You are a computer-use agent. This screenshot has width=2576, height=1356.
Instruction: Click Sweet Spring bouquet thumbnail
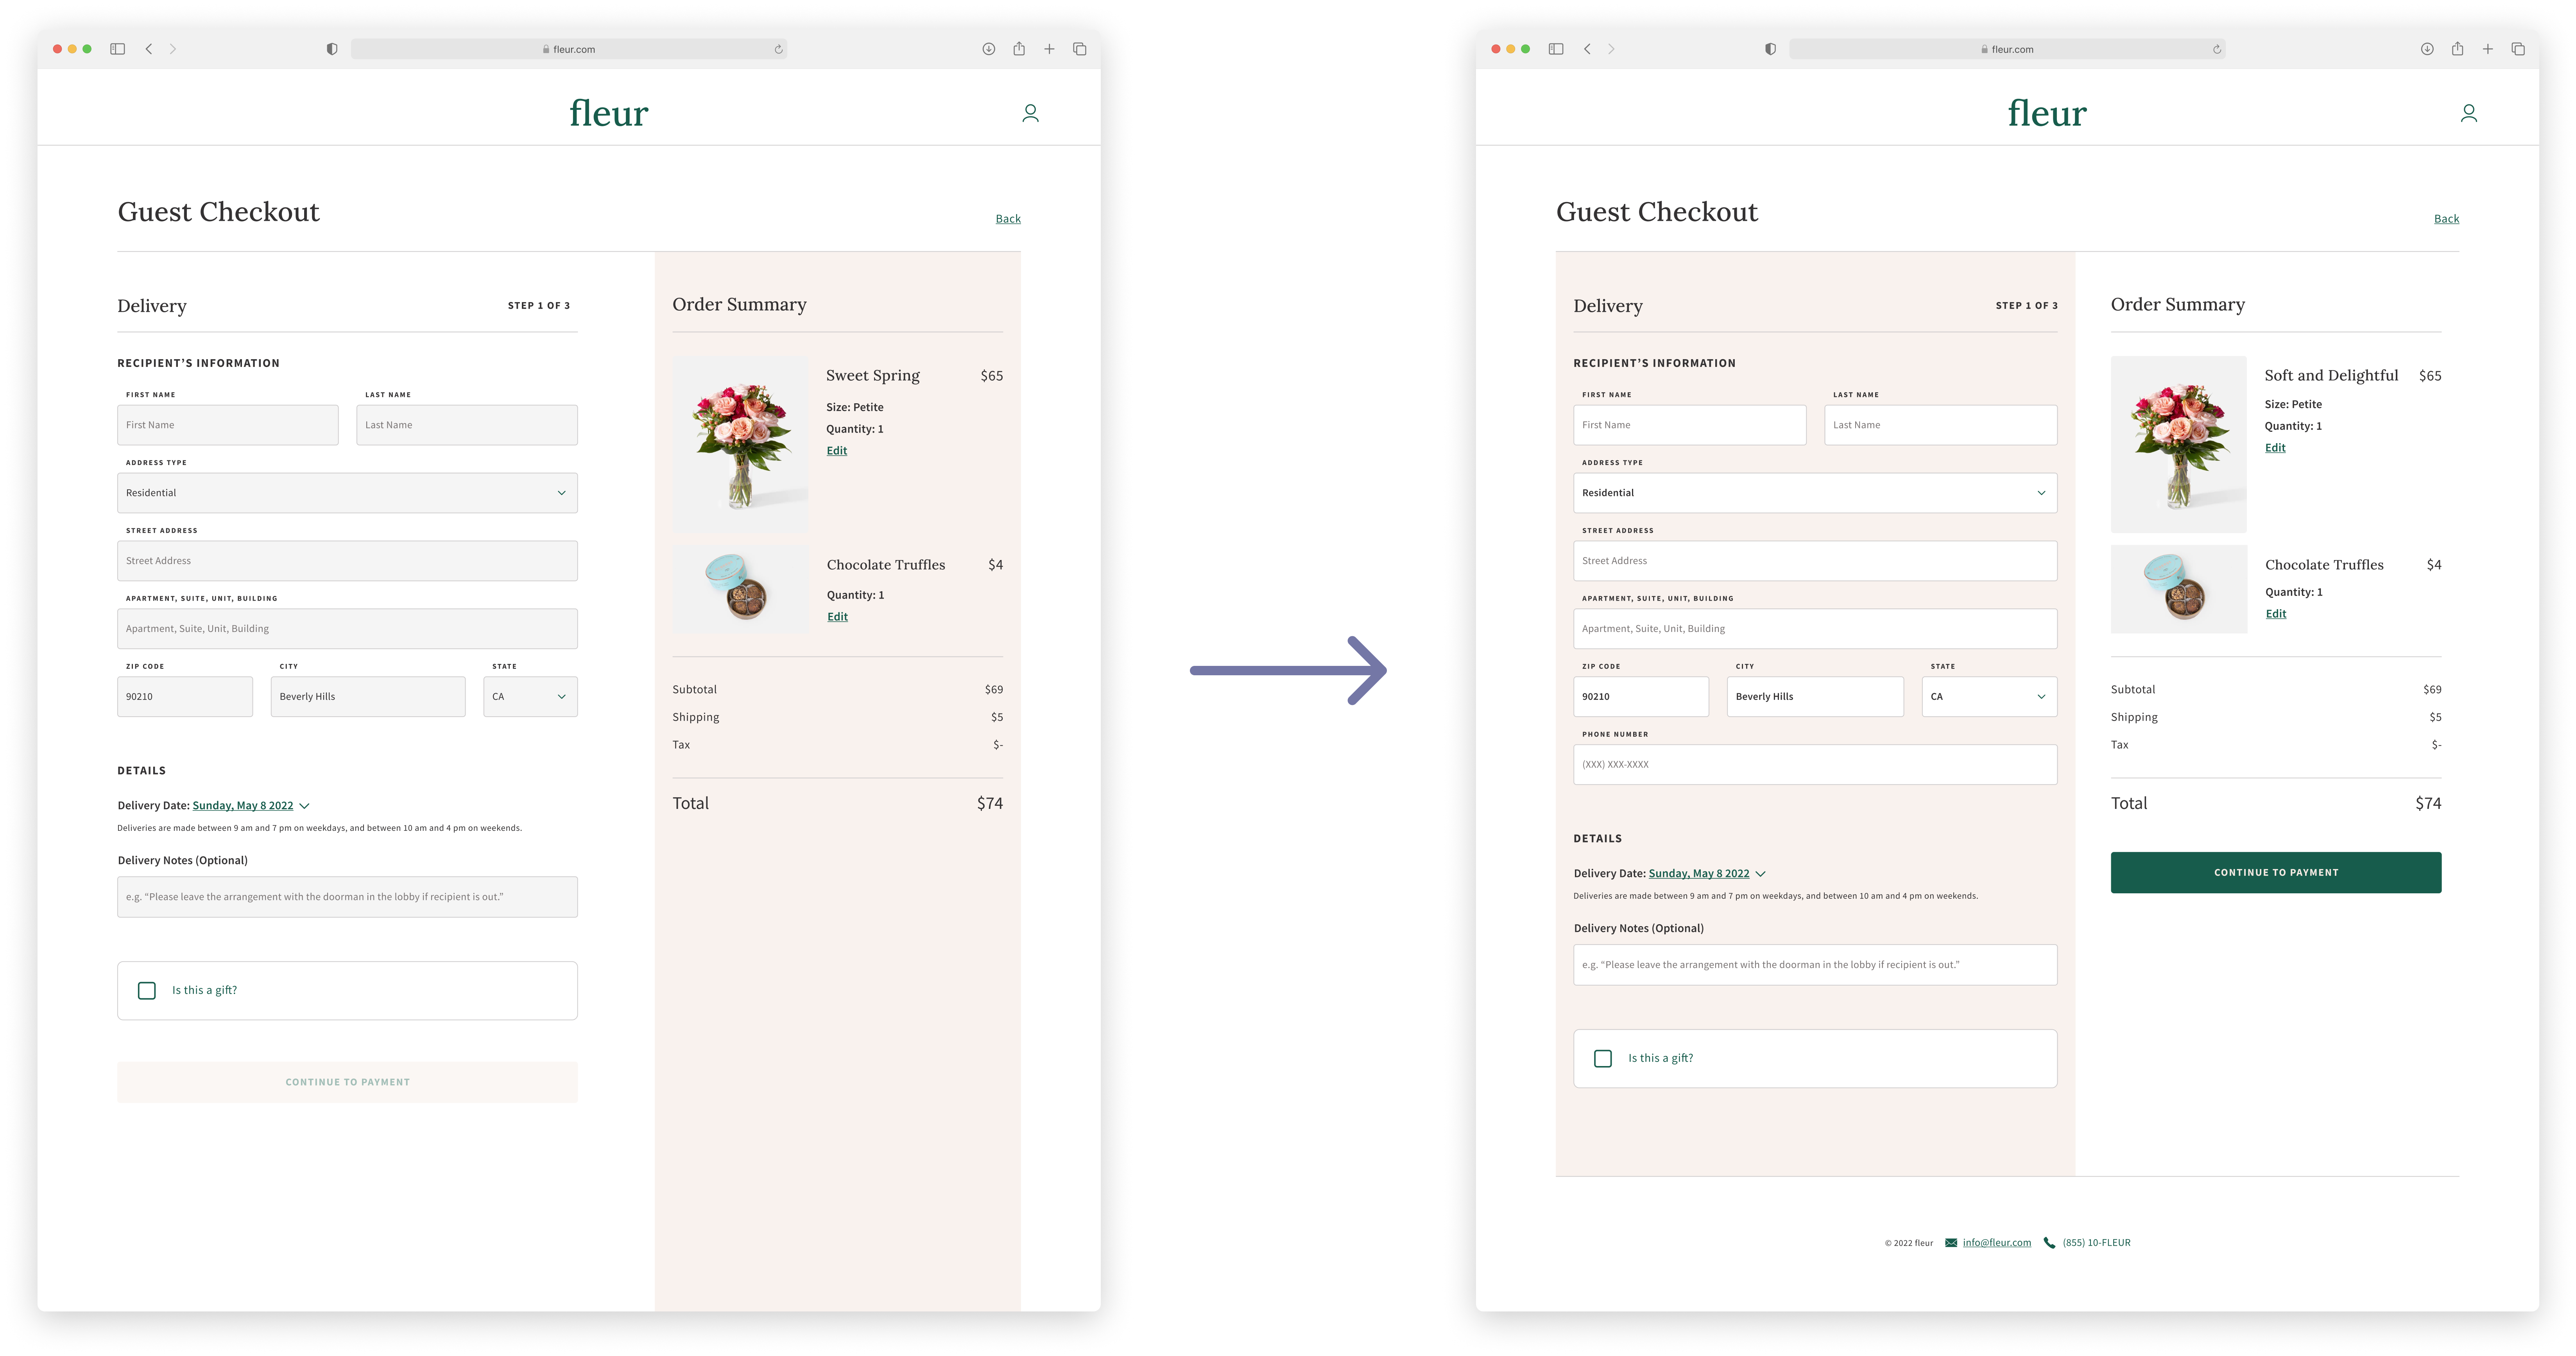coord(740,444)
